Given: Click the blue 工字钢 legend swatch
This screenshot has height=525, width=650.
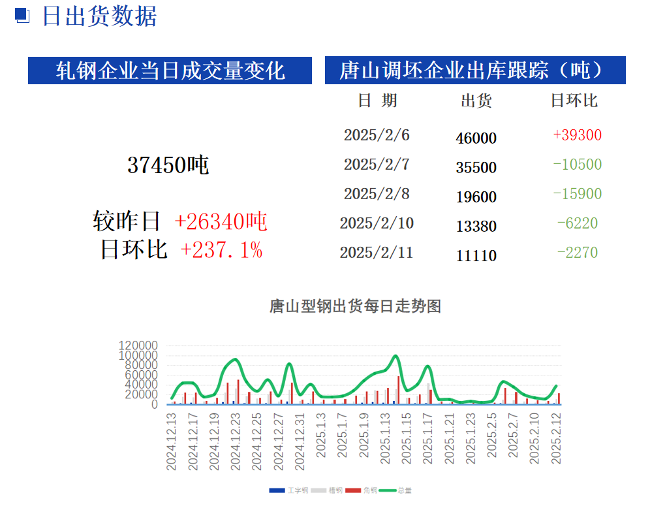Looking at the screenshot, I should (x=277, y=490).
